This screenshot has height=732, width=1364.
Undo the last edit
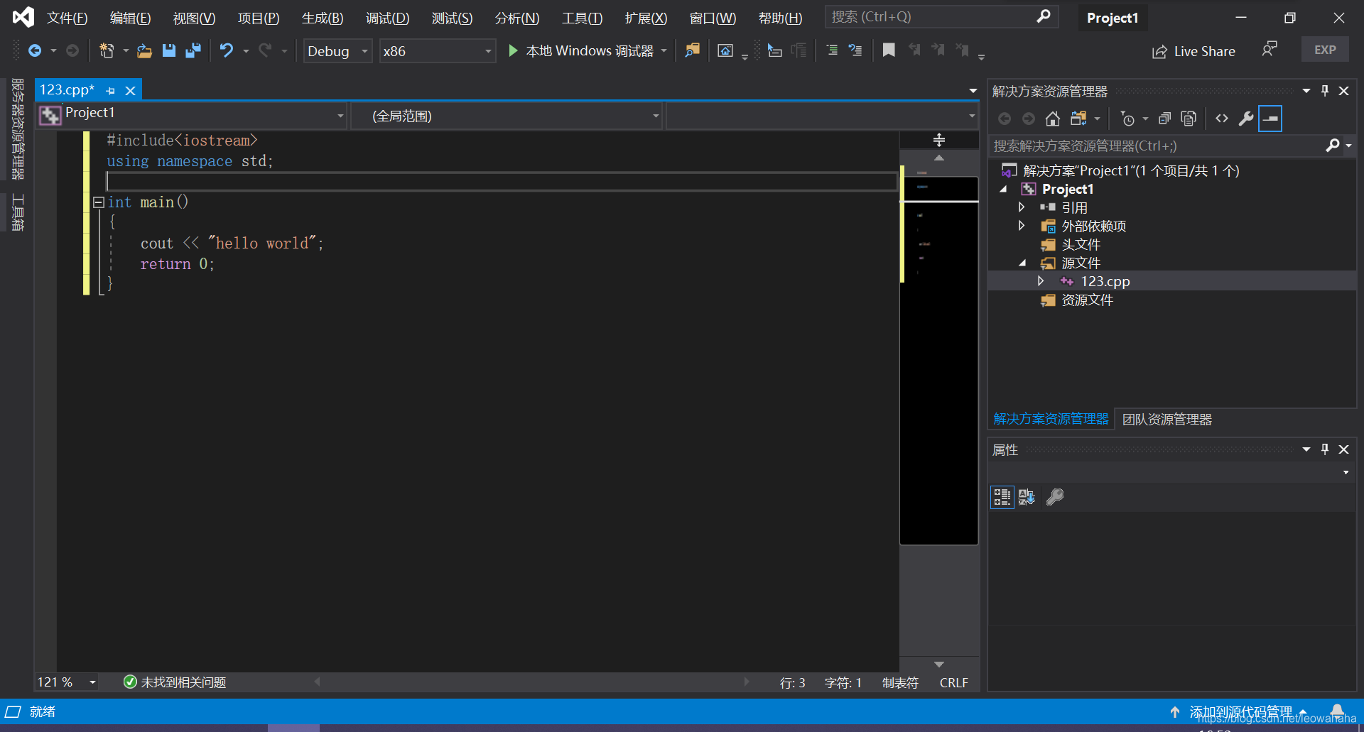[227, 50]
